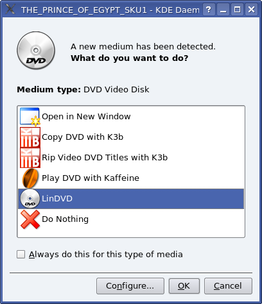
Task: Click the Configure... button
Action: point(130,286)
